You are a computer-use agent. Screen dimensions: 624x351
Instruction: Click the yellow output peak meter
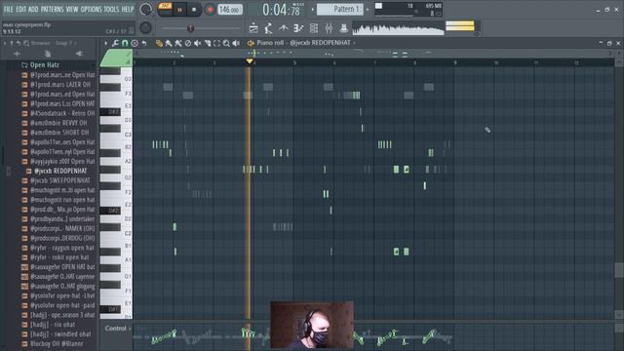tap(460, 26)
